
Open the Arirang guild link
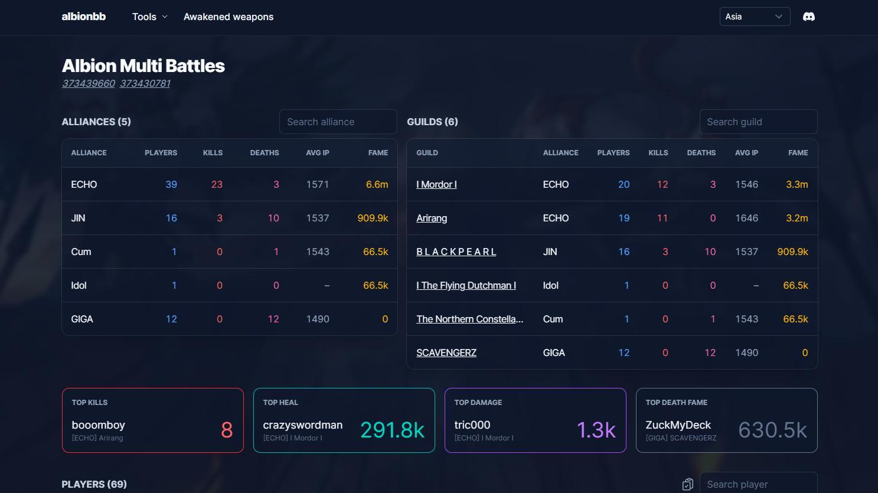pyautogui.click(x=432, y=218)
